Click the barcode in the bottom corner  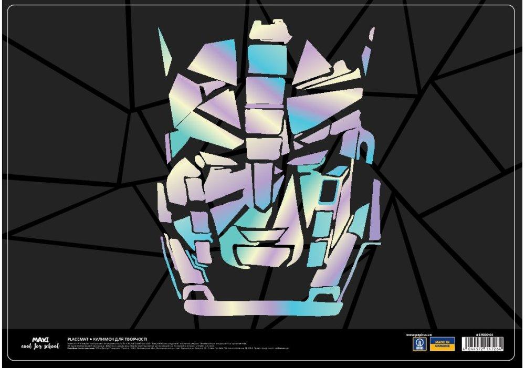click(x=483, y=344)
